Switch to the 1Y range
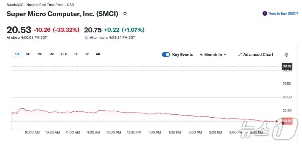The image size is (302, 144). pyautogui.click(x=76, y=54)
